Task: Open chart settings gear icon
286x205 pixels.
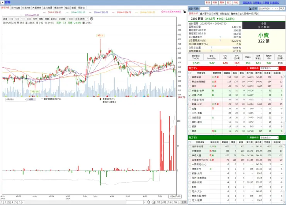Action: pyautogui.click(x=92, y=19)
